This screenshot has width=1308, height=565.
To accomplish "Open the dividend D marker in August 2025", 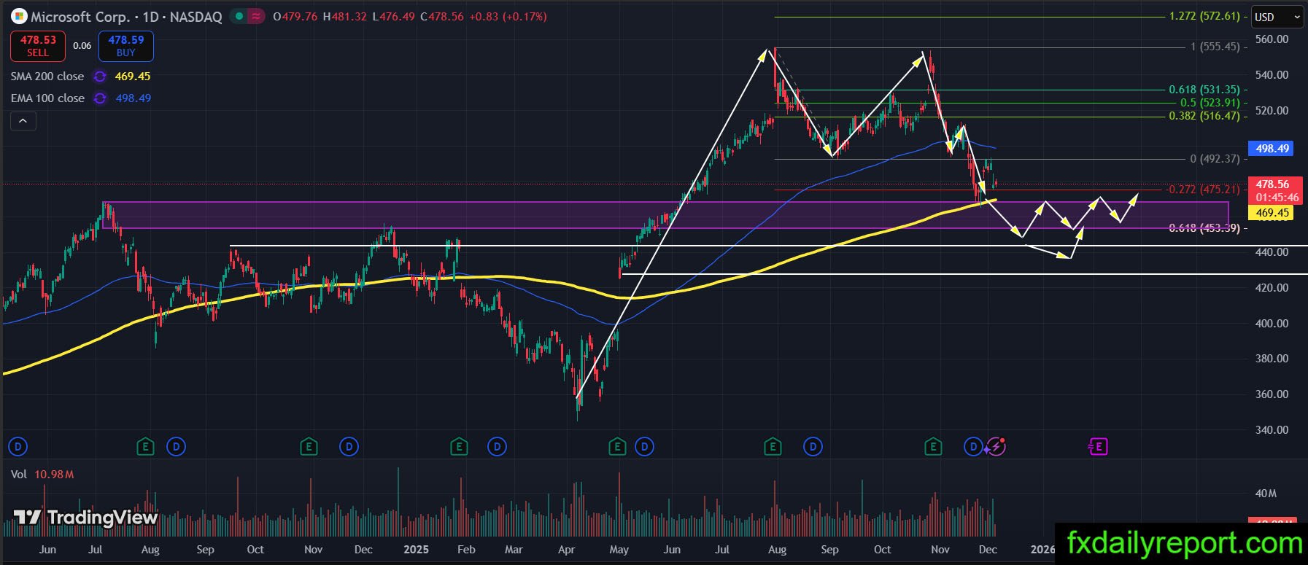I will click(x=813, y=446).
